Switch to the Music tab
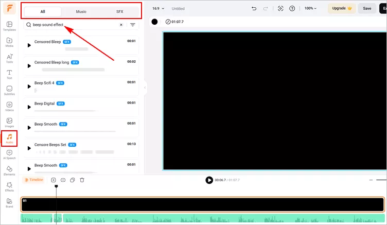 tap(81, 12)
